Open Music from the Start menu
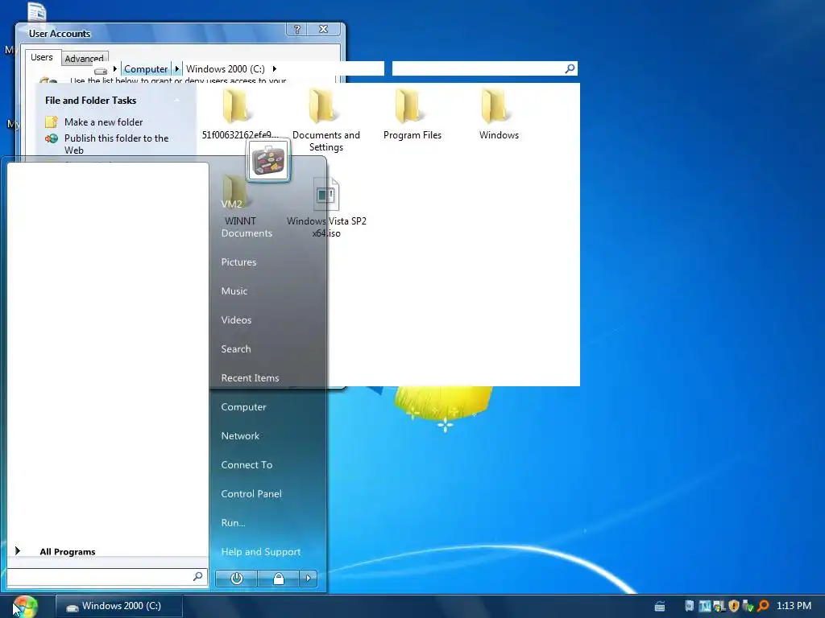This screenshot has width=825, height=618. (234, 291)
